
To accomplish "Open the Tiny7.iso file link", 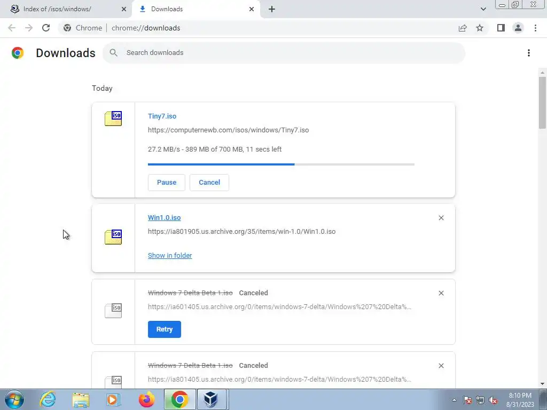I will [162, 116].
